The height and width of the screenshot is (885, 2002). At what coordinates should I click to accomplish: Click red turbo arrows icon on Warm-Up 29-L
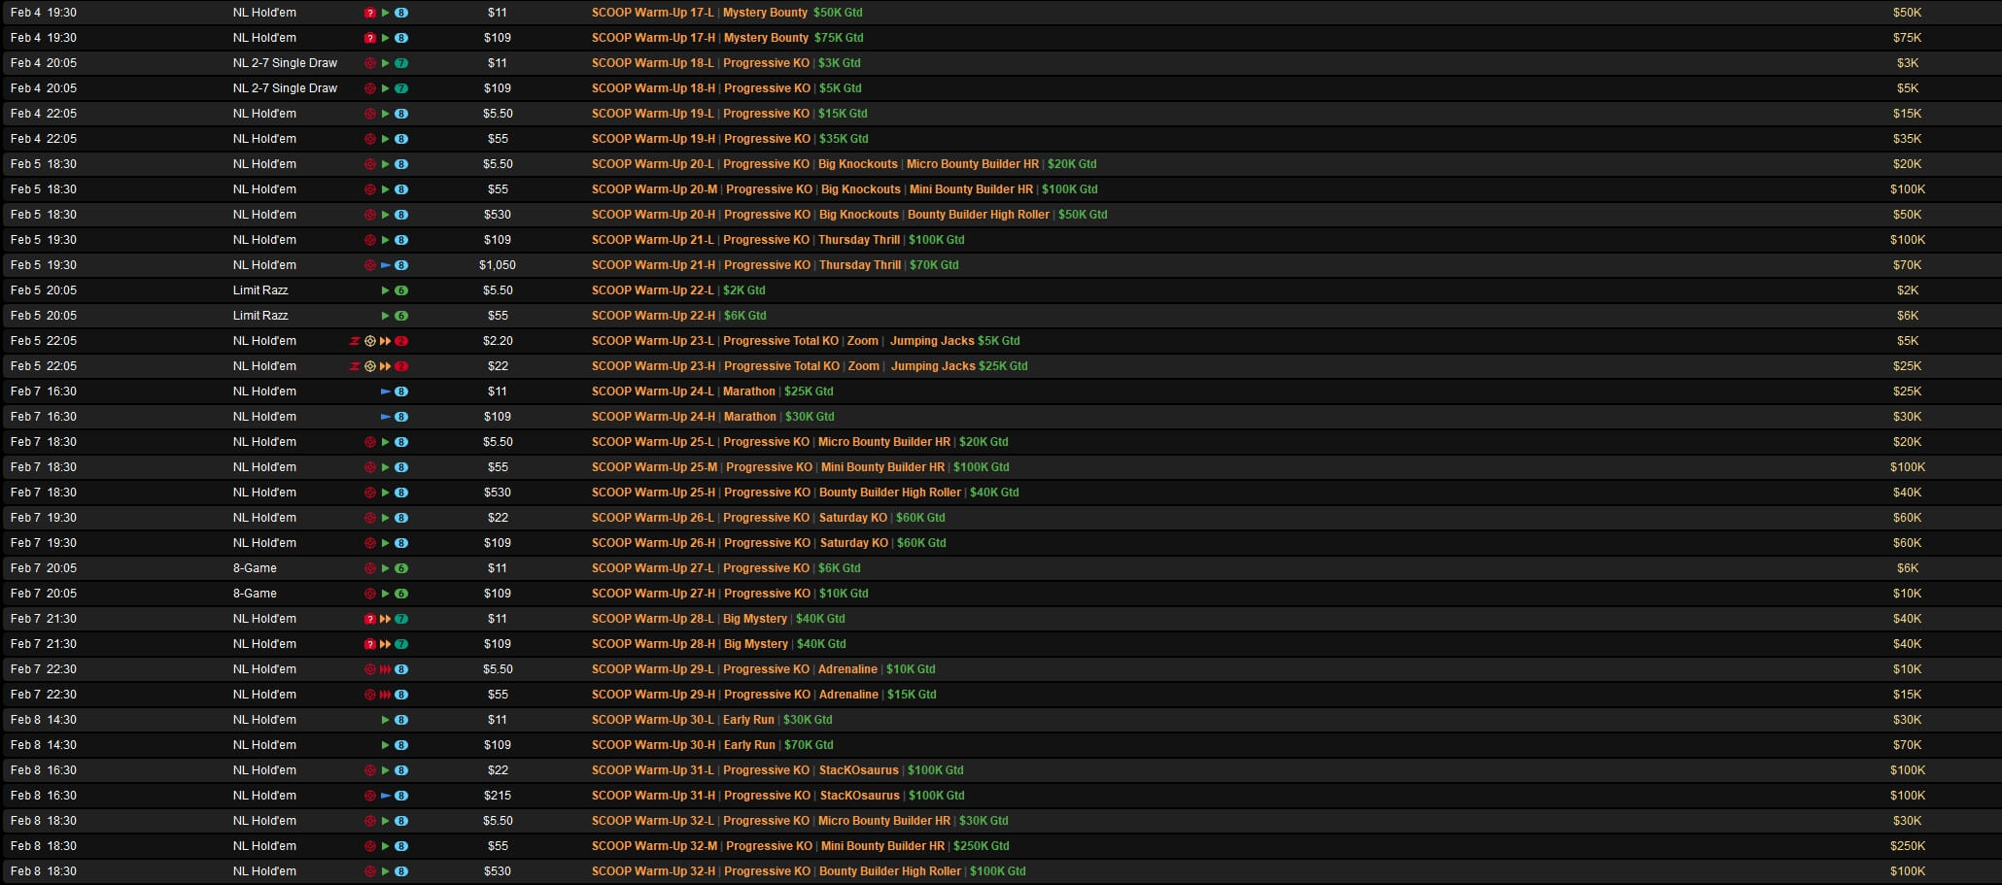click(x=385, y=669)
